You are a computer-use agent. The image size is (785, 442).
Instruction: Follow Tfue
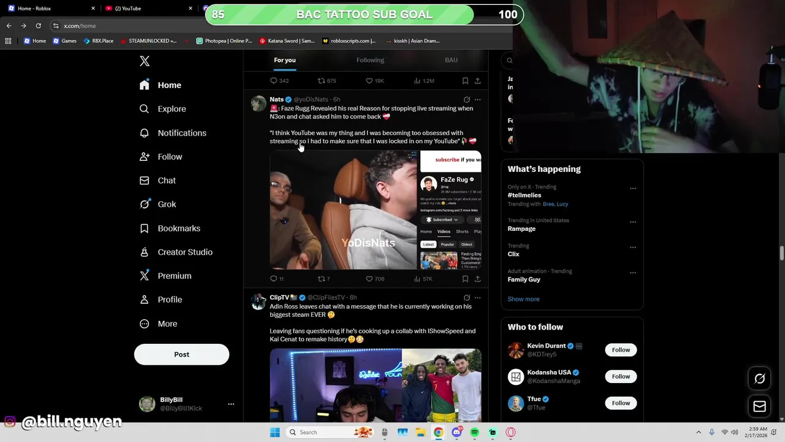click(x=621, y=403)
